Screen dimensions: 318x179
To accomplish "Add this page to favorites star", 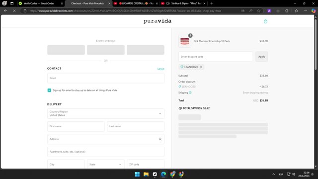I will pos(259,11).
